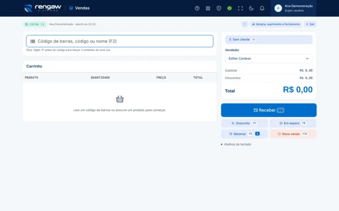Click the Subtotal label

click(231, 70)
